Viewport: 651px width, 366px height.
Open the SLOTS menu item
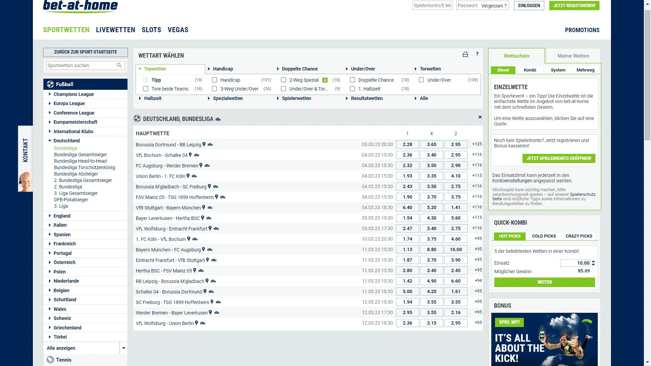coord(152,30)
